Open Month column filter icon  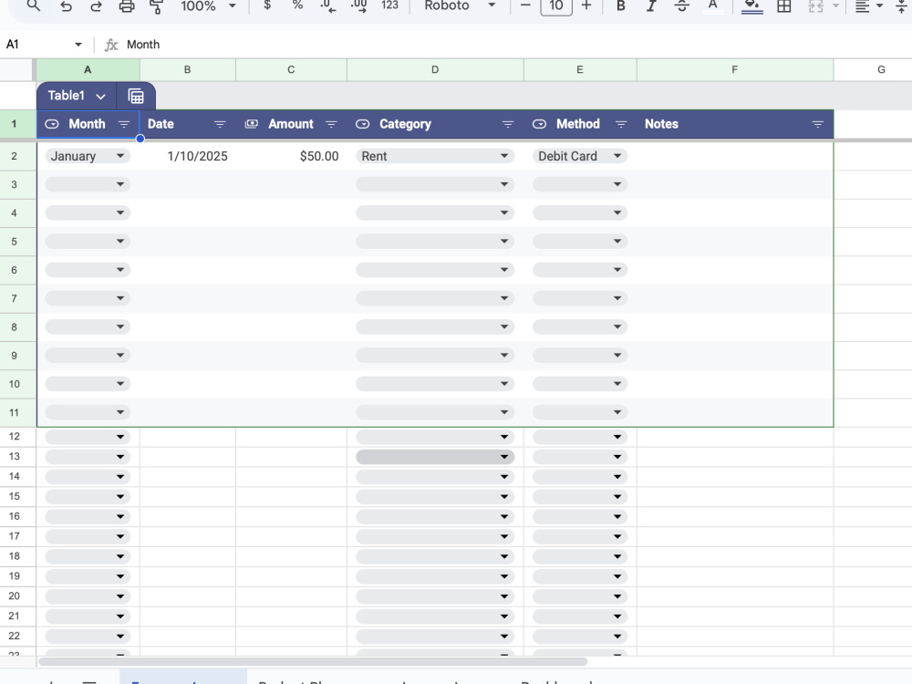(x=124, y=124)
